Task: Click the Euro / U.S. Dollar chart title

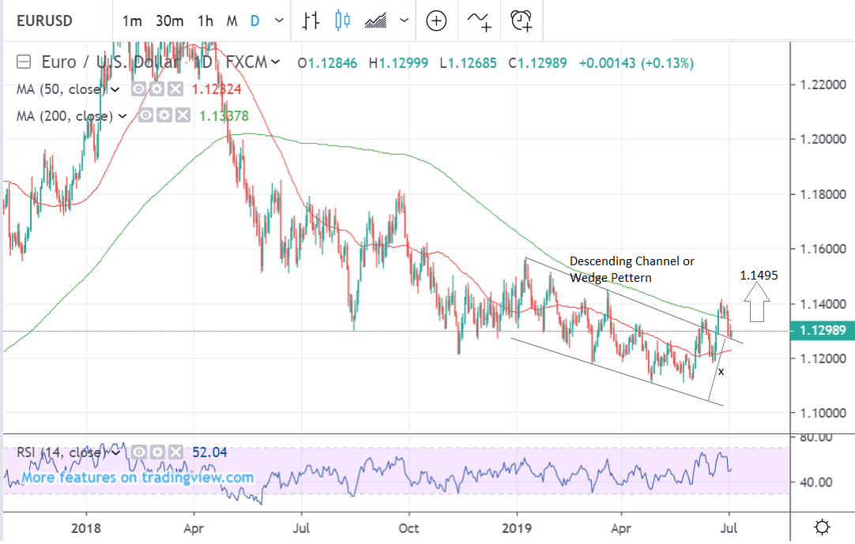Action: click(110, 62)
